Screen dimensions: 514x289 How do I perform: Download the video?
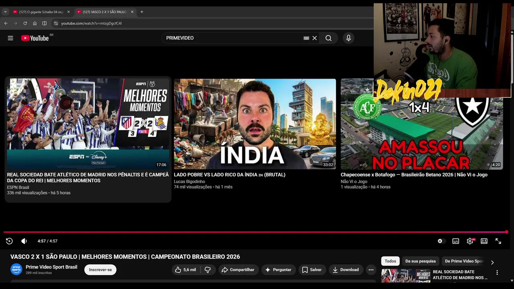346,270
